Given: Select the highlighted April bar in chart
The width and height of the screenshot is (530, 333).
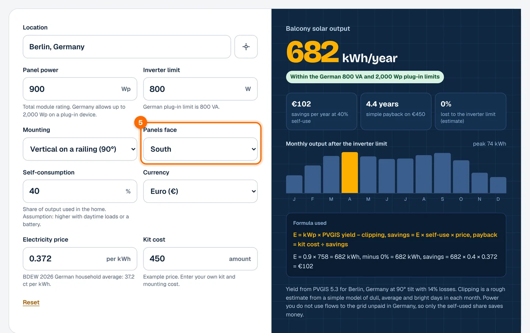Looking at the screenshot, I should [349, 173].
